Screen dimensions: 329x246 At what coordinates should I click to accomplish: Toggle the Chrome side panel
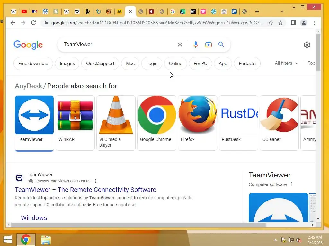tap(293, 23)
